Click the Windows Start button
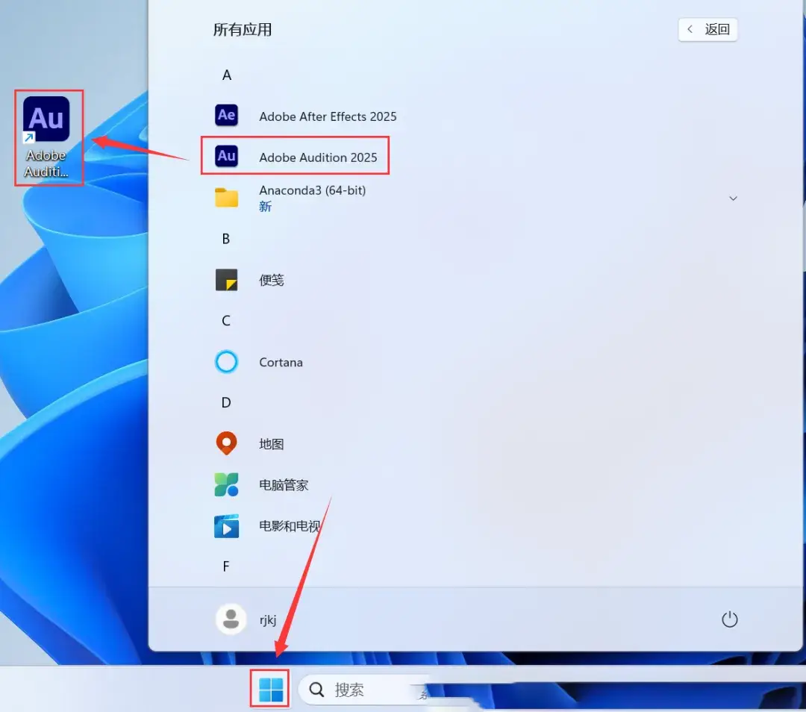806x712 pixels. click(x=270, y=690)
